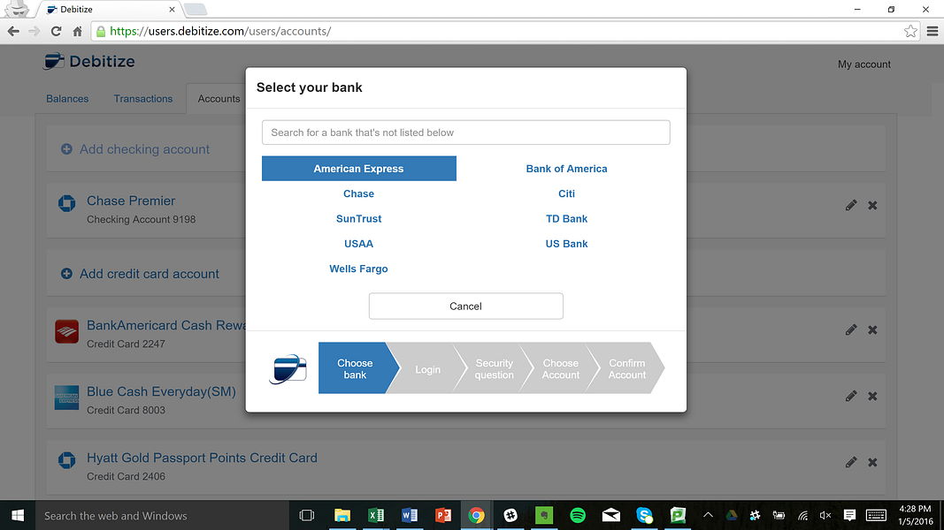Cancel the bank selection dialog
The width and height of the screenshot is (944, 530).
(466, 306)
